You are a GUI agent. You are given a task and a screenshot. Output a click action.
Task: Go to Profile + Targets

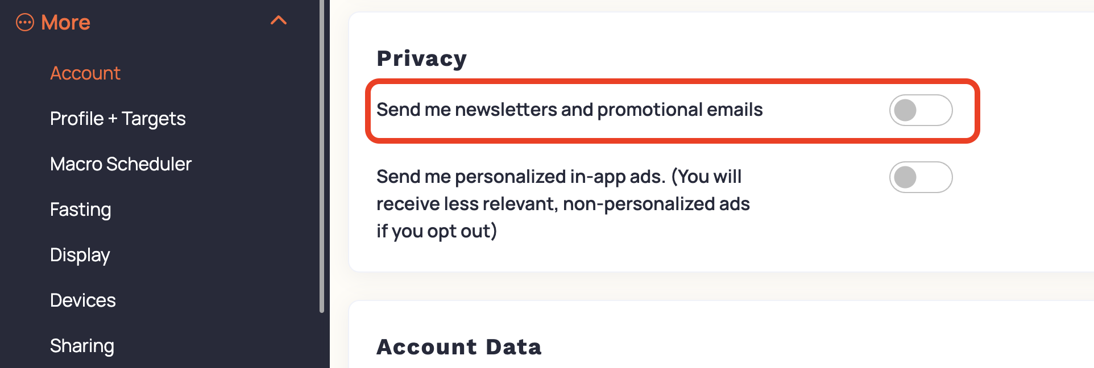pyautogui.click(x=118, y=119)
